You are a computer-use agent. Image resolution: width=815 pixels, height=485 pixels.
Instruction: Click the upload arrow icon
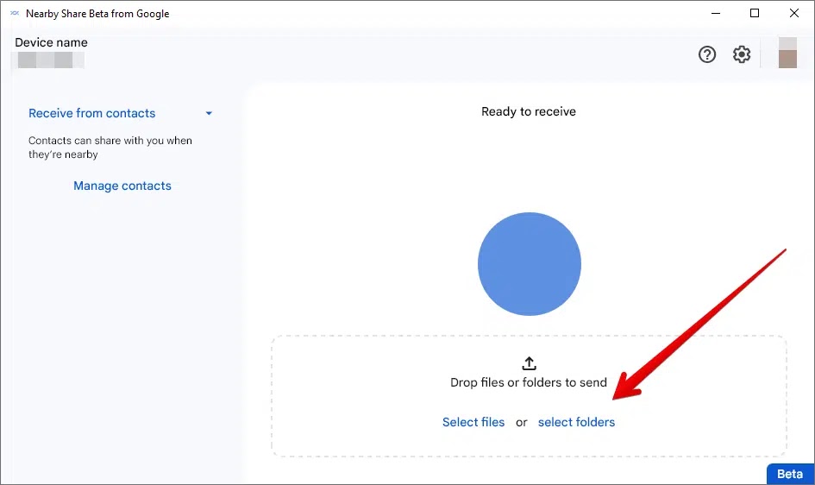[x=529, y=362]
